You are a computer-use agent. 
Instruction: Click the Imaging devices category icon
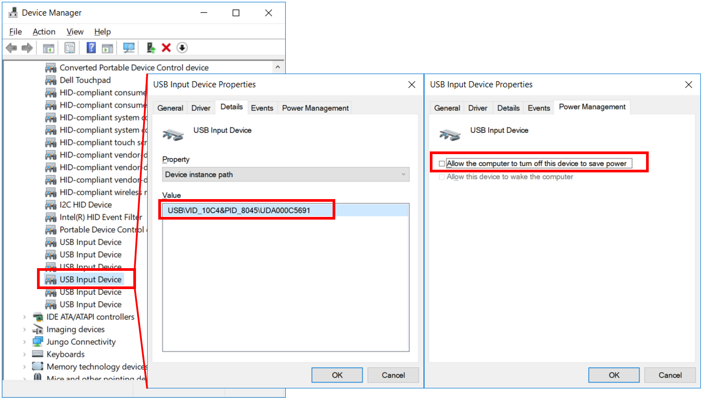(x=37, y=330)
